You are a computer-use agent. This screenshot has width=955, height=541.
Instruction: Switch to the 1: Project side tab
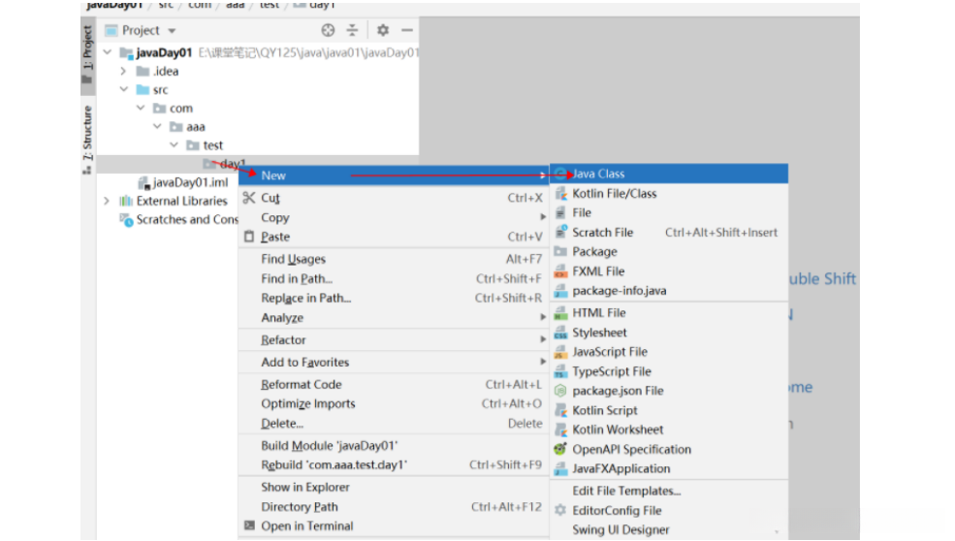click(87, 55)
